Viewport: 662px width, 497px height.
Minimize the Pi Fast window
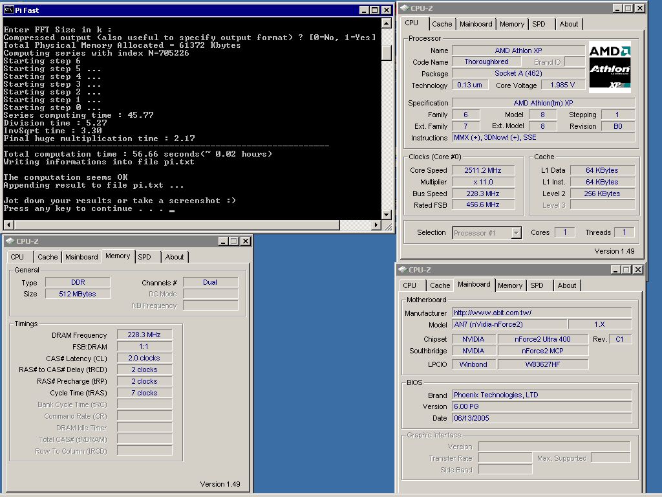click(364, 10)
